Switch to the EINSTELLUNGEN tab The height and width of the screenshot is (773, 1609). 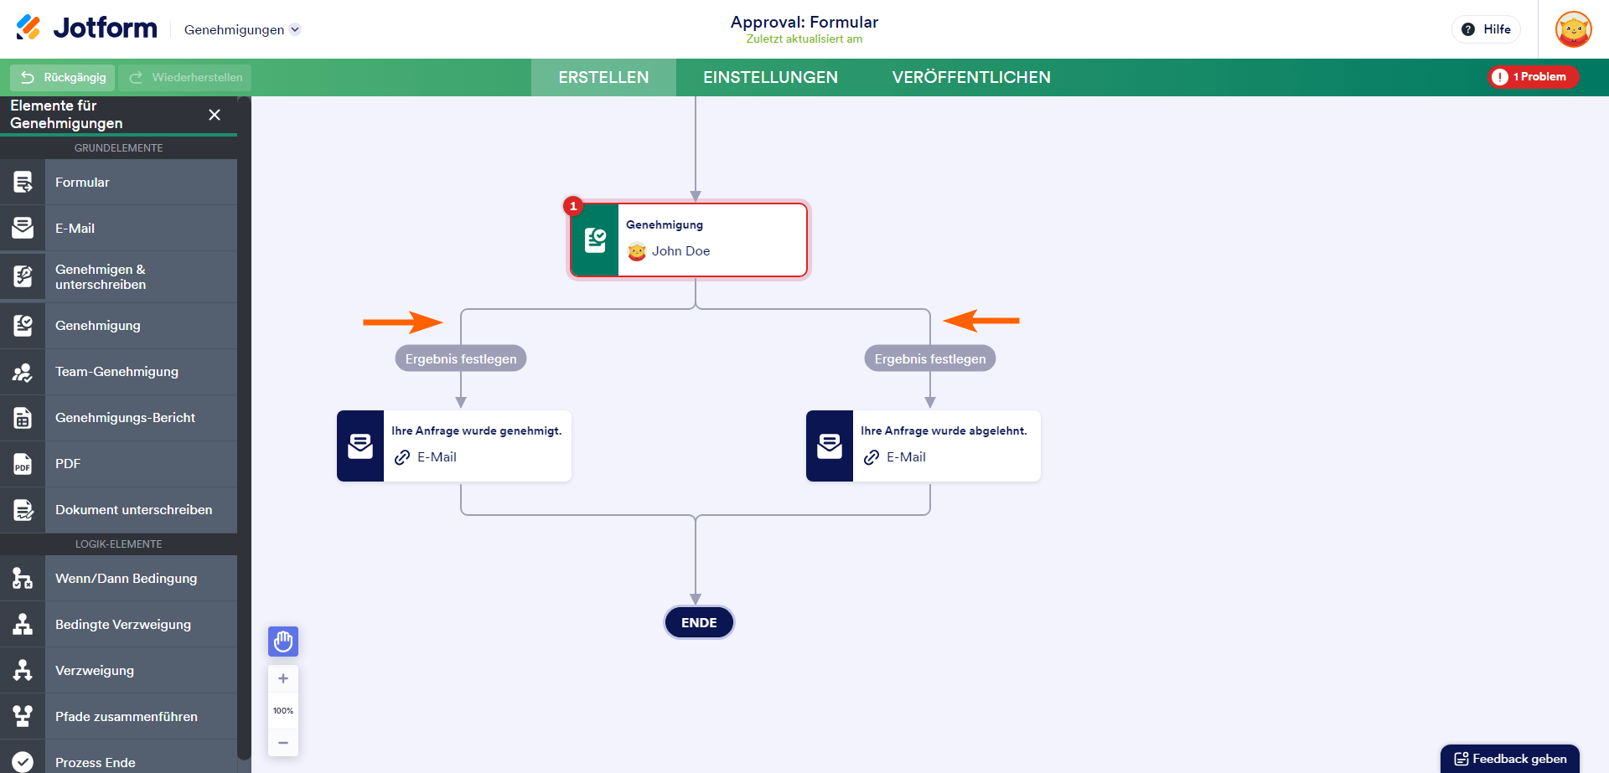770,77
